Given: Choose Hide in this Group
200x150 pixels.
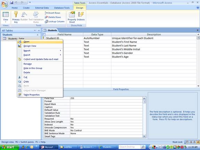Looking at the screenshot, I should tap(40, 68).
